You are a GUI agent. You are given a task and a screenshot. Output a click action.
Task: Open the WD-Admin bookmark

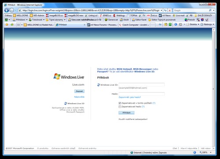click(x=37, y=15)
